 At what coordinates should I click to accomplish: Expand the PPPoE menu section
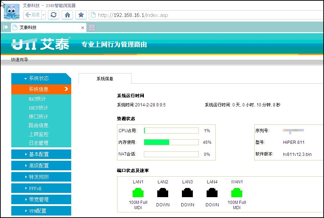(41, 188)
